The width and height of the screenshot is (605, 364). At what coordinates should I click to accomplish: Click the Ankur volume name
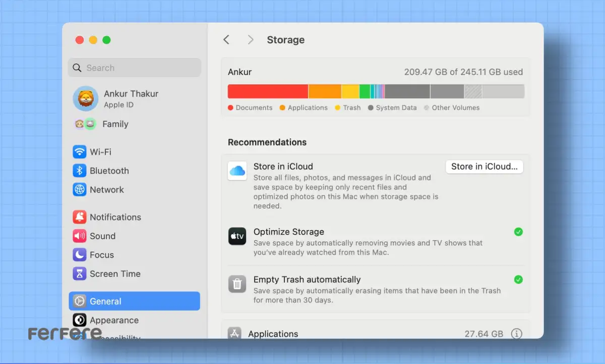(240, 72)
